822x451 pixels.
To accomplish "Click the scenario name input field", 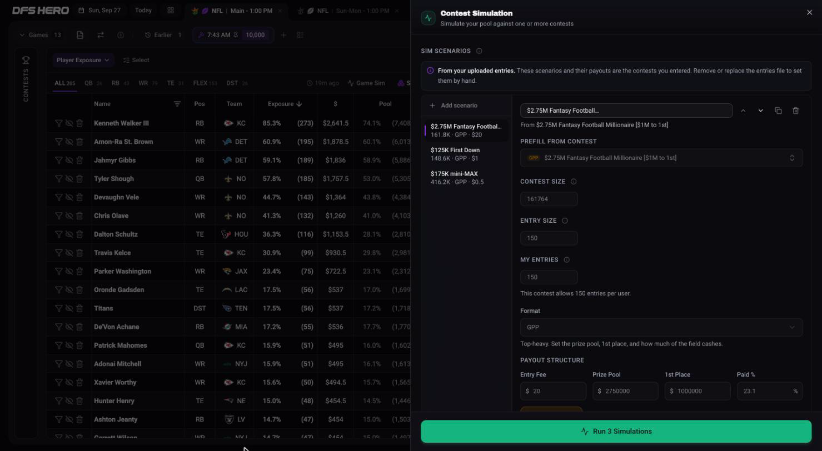I will [626, 111].
